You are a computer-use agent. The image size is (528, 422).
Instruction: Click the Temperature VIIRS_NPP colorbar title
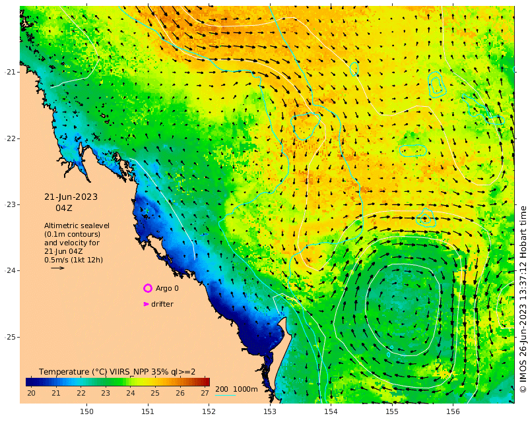tap(117, 371)
